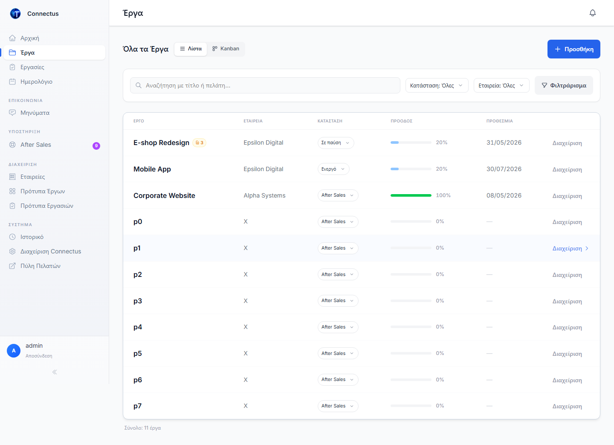Click the Μηνύματα chat icon
The image size is (614, 445).
[12, 113]
